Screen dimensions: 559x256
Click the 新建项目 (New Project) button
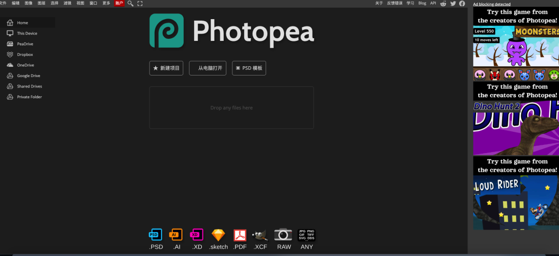[166, 68]
